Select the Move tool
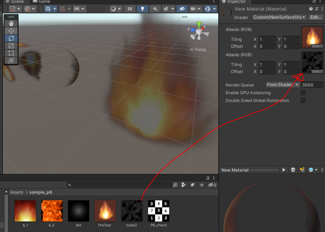 click(x=11, y=31)
